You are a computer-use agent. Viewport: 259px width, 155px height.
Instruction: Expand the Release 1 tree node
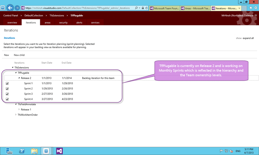19,109
